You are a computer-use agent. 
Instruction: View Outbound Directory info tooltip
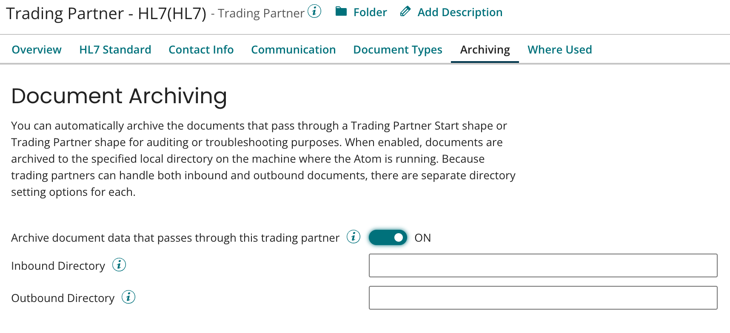(128, 297)
